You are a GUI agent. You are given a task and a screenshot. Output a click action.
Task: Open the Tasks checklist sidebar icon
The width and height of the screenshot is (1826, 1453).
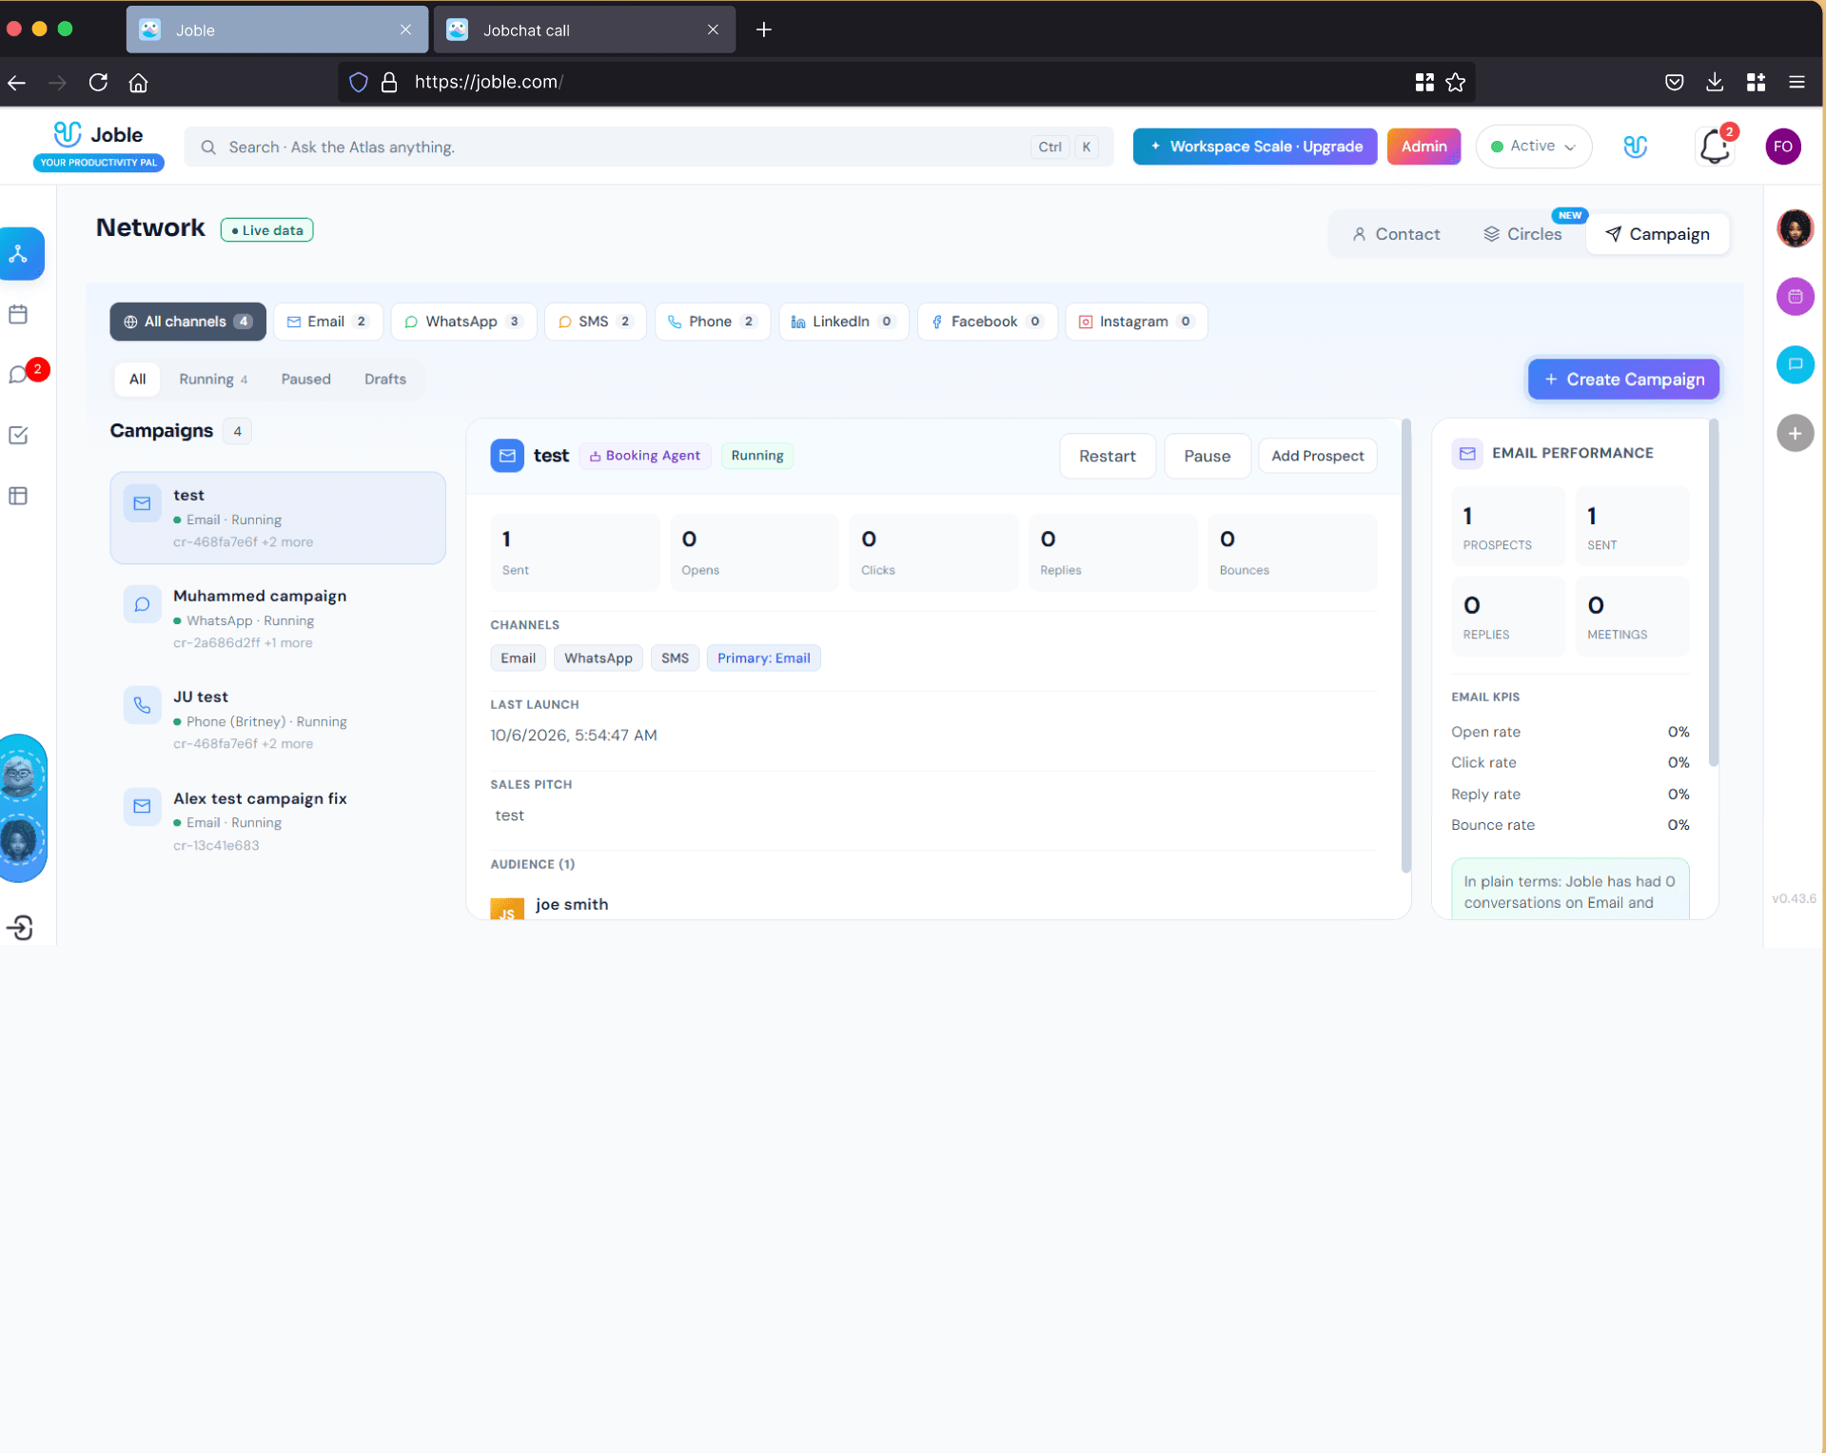click(18, 435)
